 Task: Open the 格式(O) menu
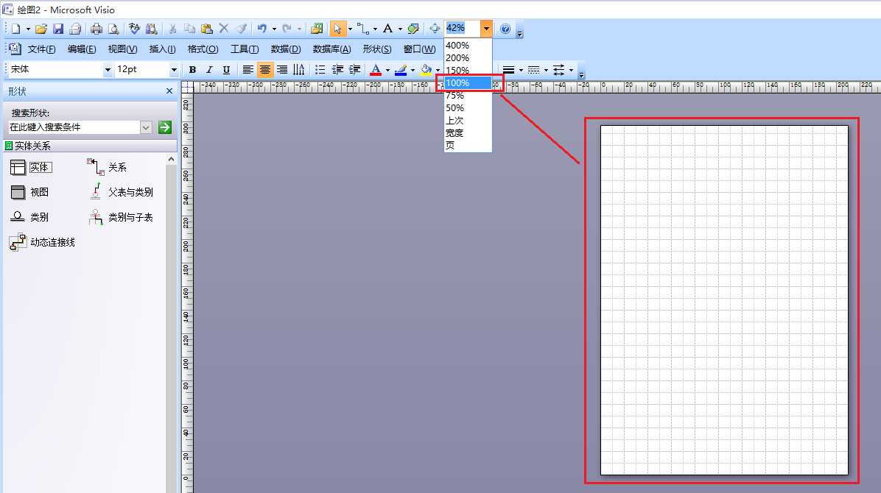pos(203,49)
